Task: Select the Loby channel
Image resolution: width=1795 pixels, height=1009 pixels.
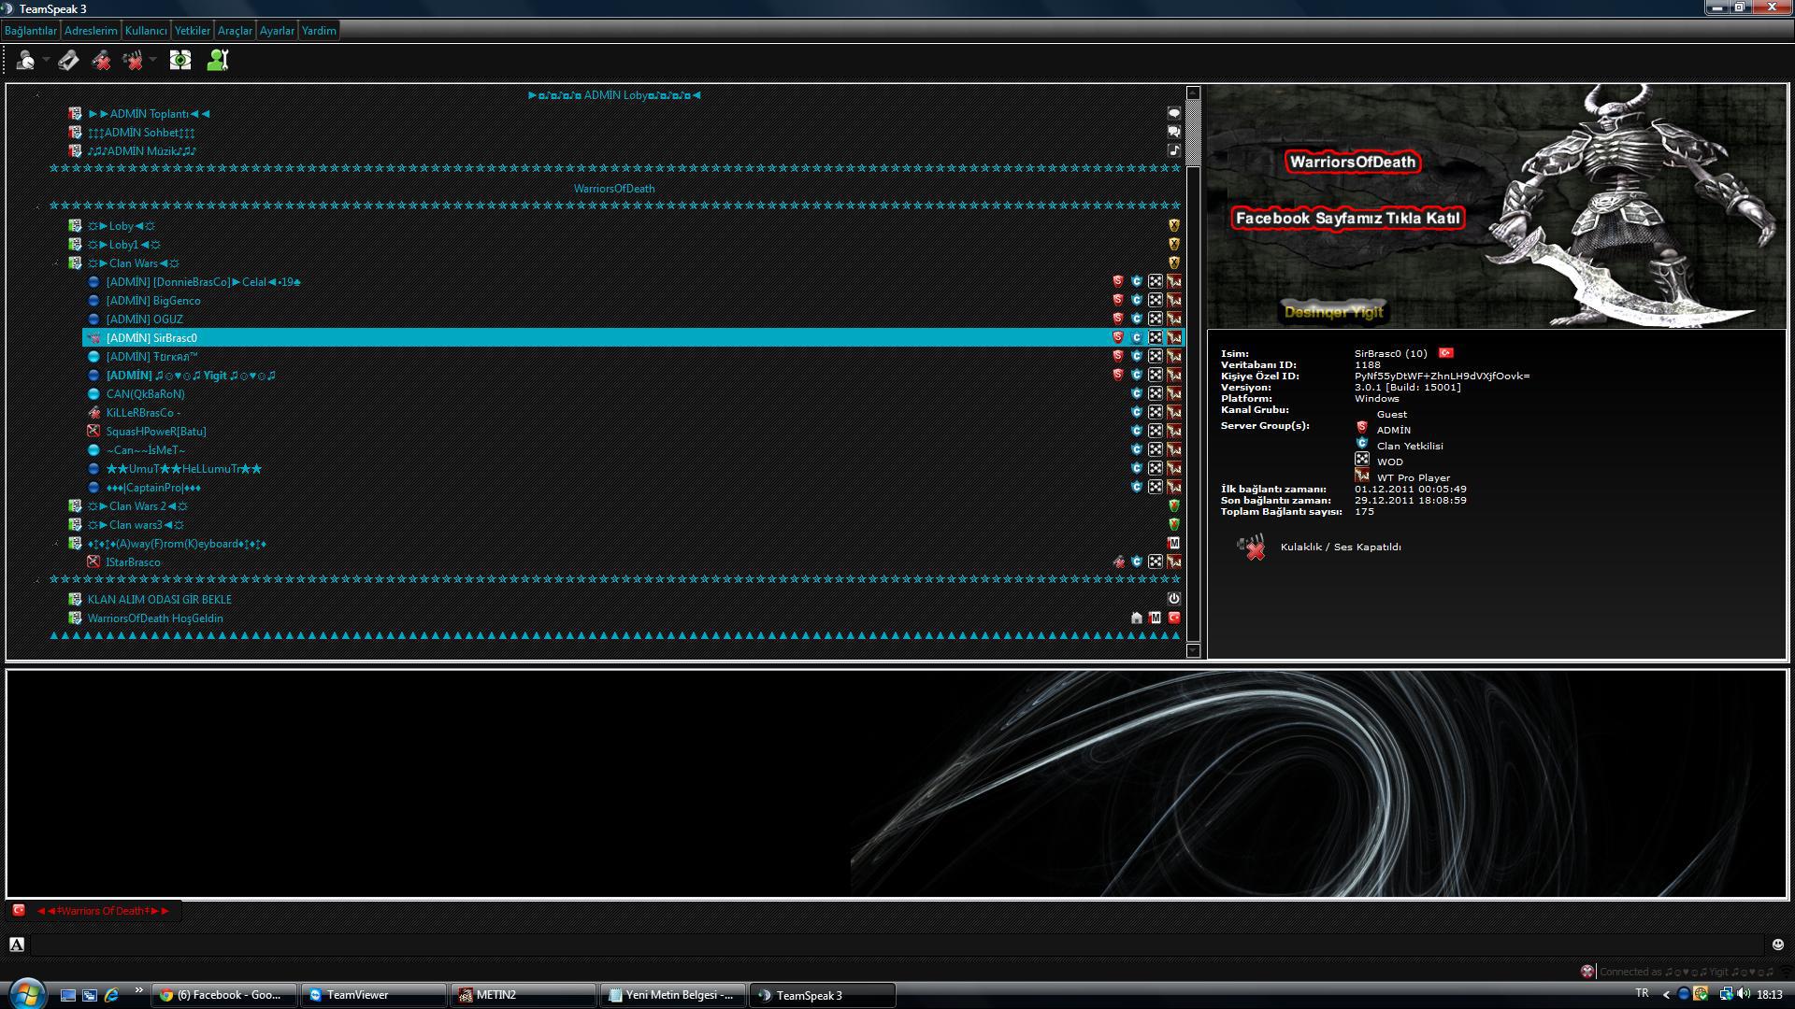Action: tap(122, 226)
